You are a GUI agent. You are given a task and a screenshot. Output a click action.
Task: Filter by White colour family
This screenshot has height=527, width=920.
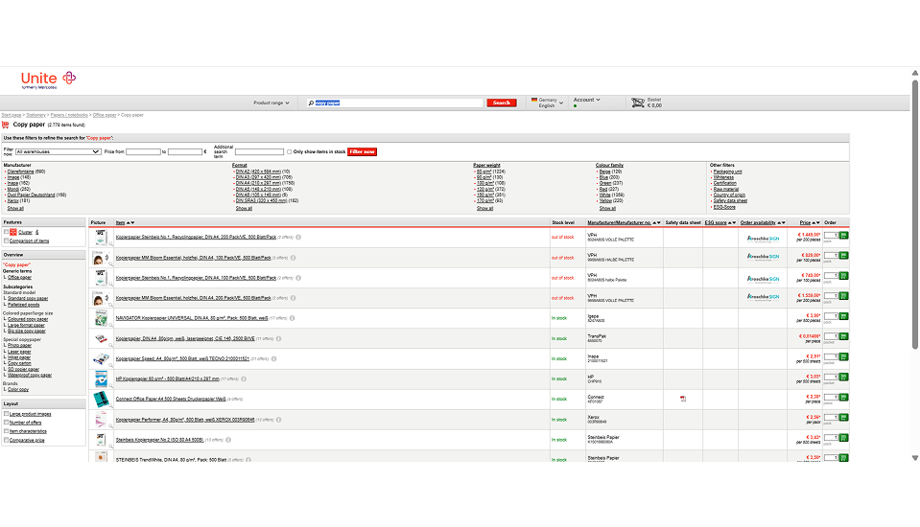[x=605, y=195]
